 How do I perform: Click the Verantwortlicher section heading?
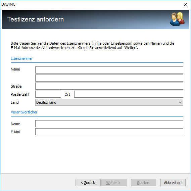point(24,112)
